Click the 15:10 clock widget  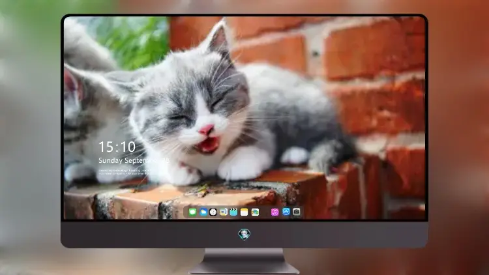coord(117,147)
